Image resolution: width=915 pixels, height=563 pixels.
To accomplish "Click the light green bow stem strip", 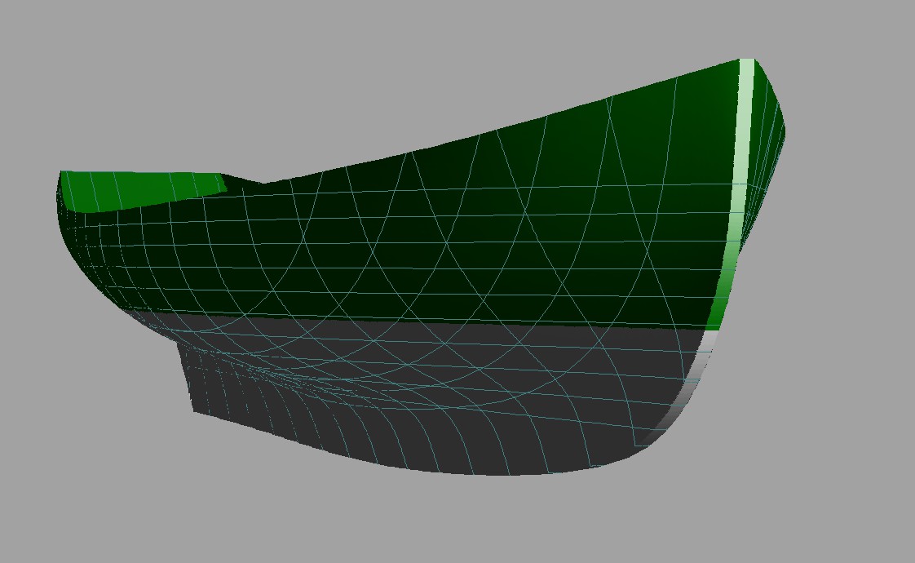I will tap(736, 193).
